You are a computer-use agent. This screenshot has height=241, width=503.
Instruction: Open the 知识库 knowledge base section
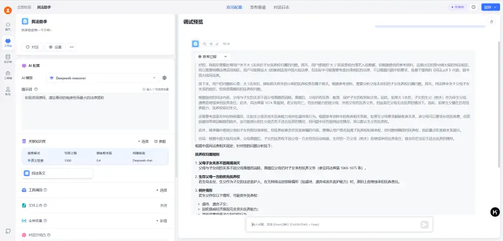tap(8, 59)
